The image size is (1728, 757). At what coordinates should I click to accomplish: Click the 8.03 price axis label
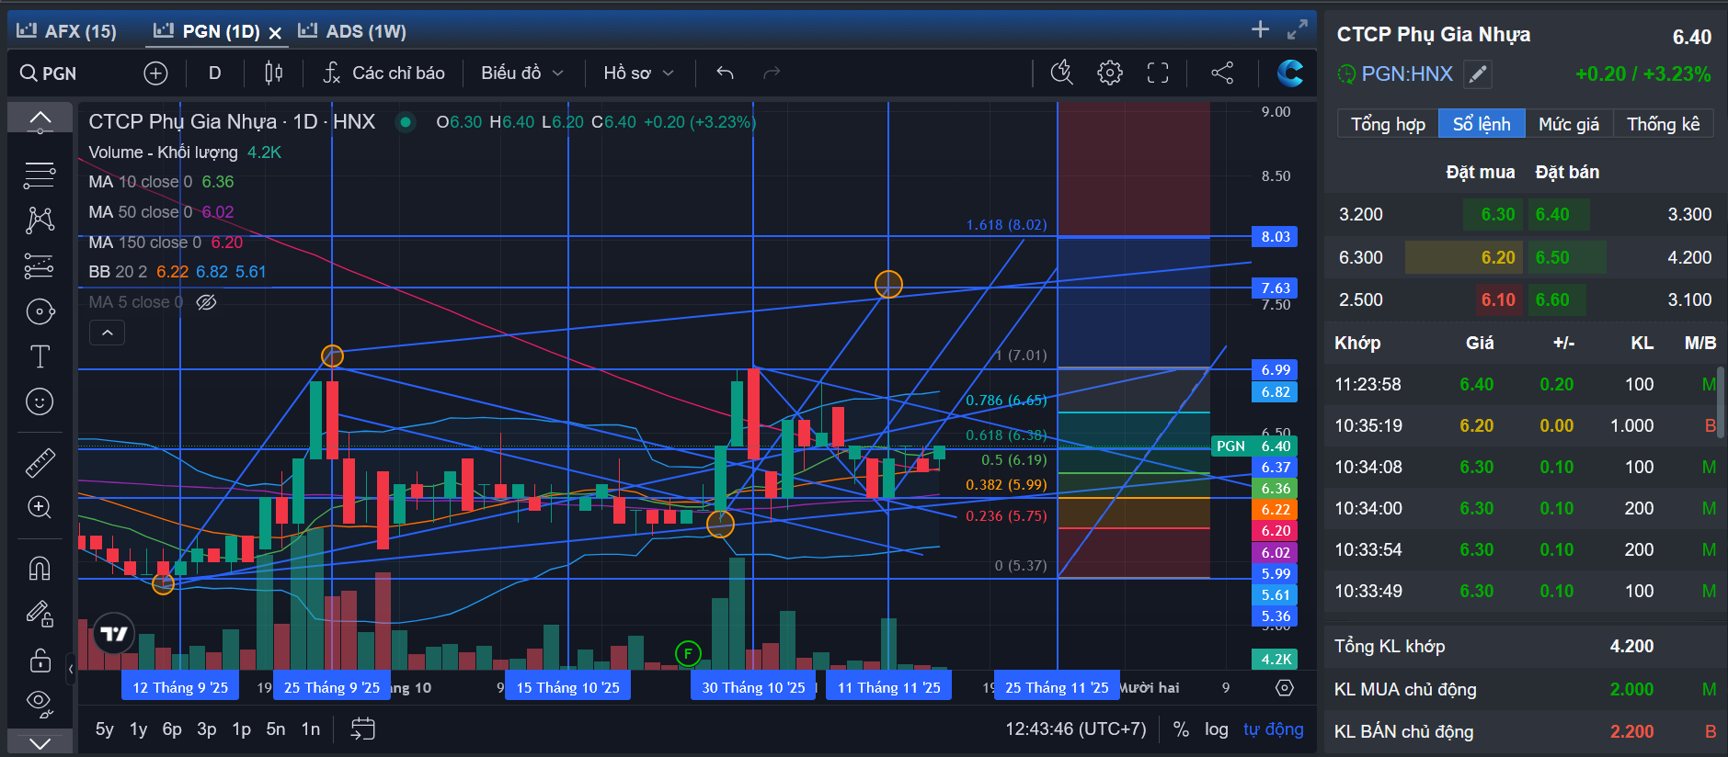click(1276, 237)
